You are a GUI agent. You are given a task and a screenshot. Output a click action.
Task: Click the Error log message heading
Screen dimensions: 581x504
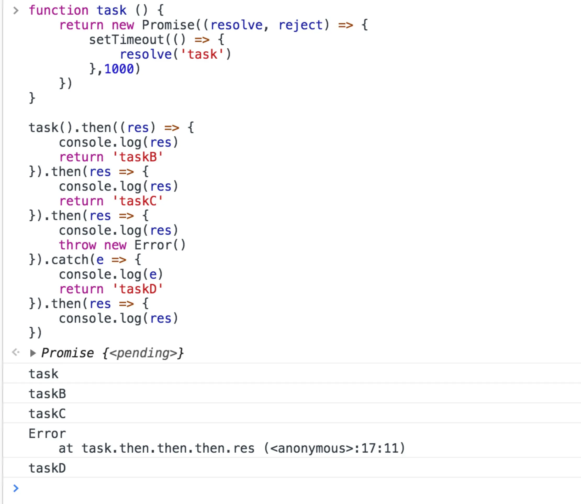coord(47,434)
